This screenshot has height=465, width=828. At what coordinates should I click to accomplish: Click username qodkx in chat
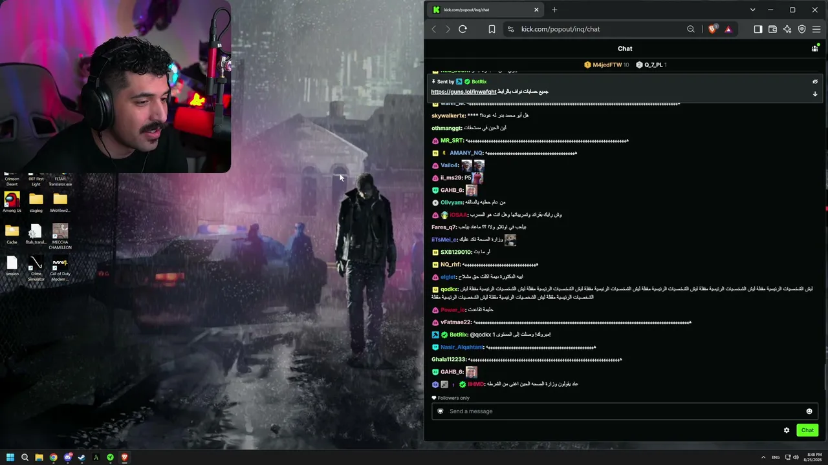click(449, 289)
